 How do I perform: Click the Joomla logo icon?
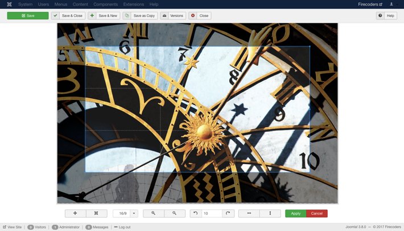pyautogui.click(x=9, y=4)
